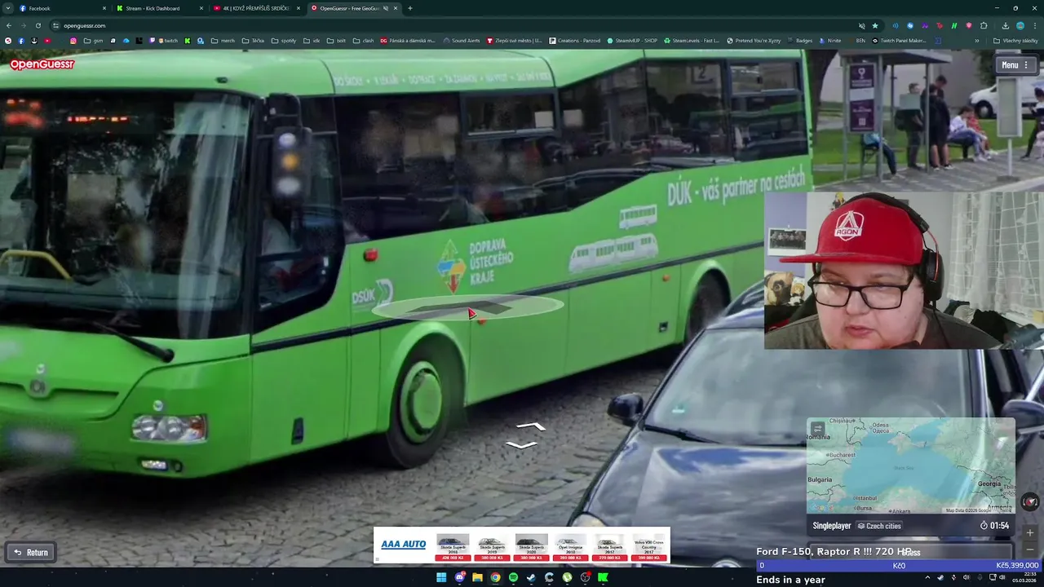The height and width of the screenshot is (587, 1044).
Task: Open the clock showing 22:33
Action: (x=1024, y=577)
